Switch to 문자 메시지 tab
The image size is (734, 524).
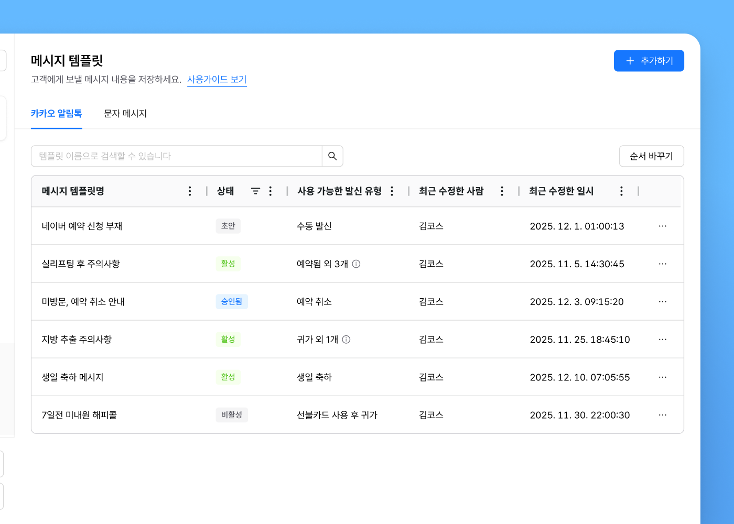pyautogui.click(x=125, y=114)
